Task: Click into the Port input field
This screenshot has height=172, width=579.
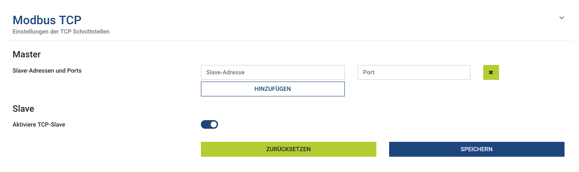Action: click(413, 73)
